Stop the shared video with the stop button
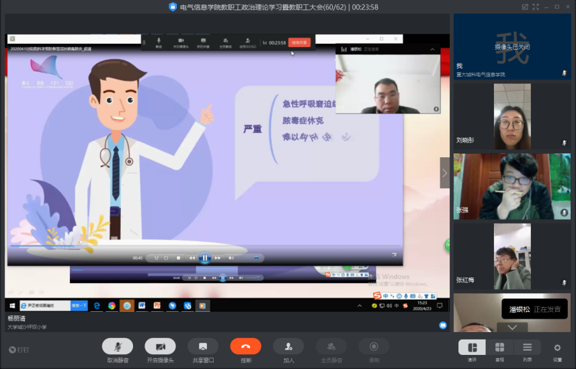Screen dimensions: 576x369 pos(178,257)
